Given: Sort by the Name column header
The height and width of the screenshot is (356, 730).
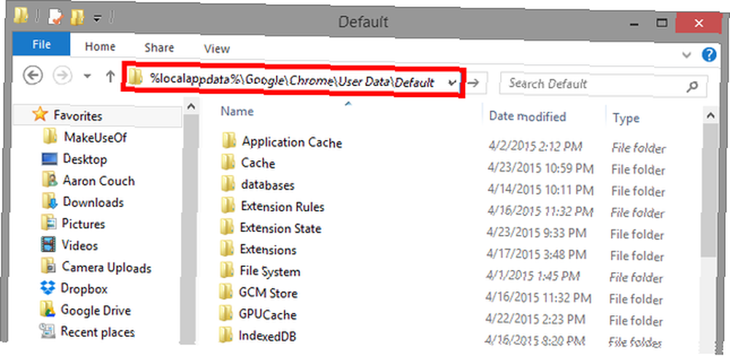Looking at the screenshot, I should 237,111.
